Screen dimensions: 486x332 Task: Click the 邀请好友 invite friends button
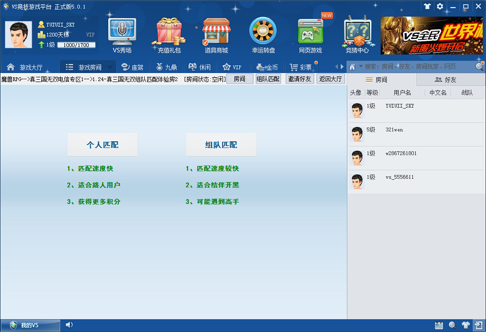[x=300, y=79]
